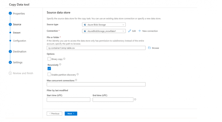
Task: Click the Previous button
Action: pos(54,114)
